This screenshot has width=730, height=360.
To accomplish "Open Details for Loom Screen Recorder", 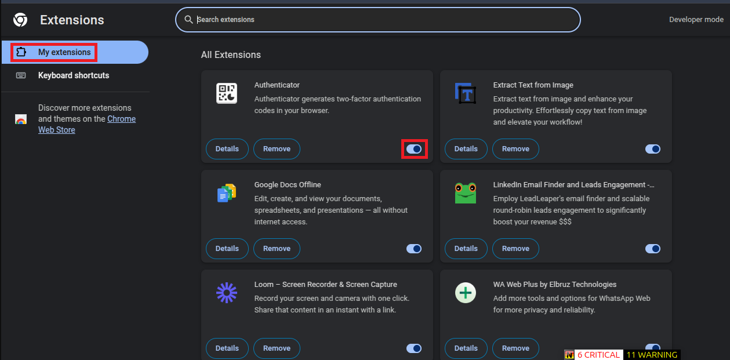I will tap(227, 348).
